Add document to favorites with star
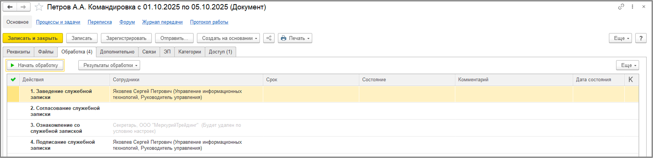 (39, 7)
